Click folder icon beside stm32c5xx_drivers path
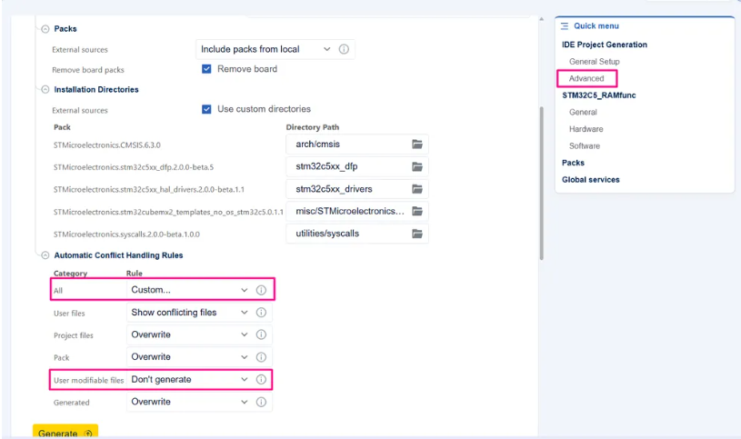The image size is (741, 439). [416, 189]
